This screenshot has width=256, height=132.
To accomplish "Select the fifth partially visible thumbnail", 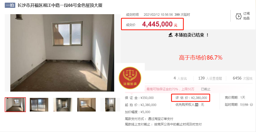I will tap(110, 105).
